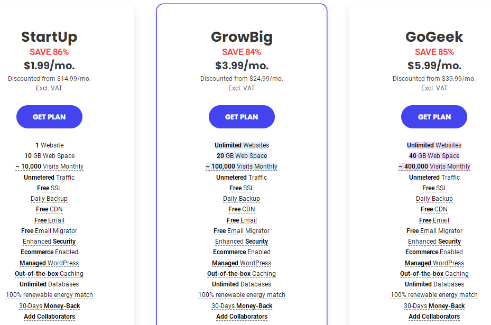Click Free SSL under the GrowBig plan
The image size is (491, 325).
242,188
